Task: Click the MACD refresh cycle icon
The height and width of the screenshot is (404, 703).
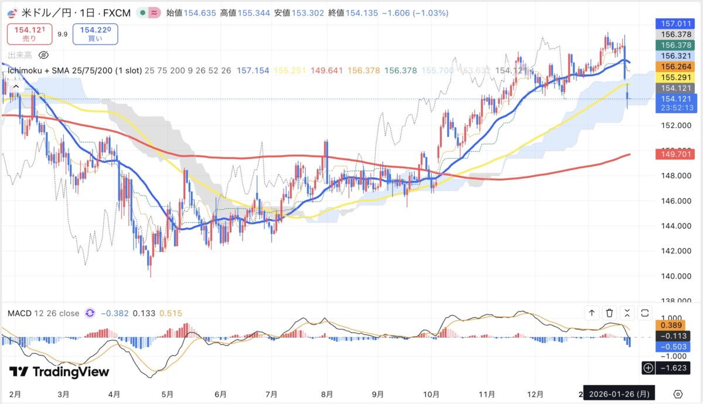Action: (x=90, y=313)
